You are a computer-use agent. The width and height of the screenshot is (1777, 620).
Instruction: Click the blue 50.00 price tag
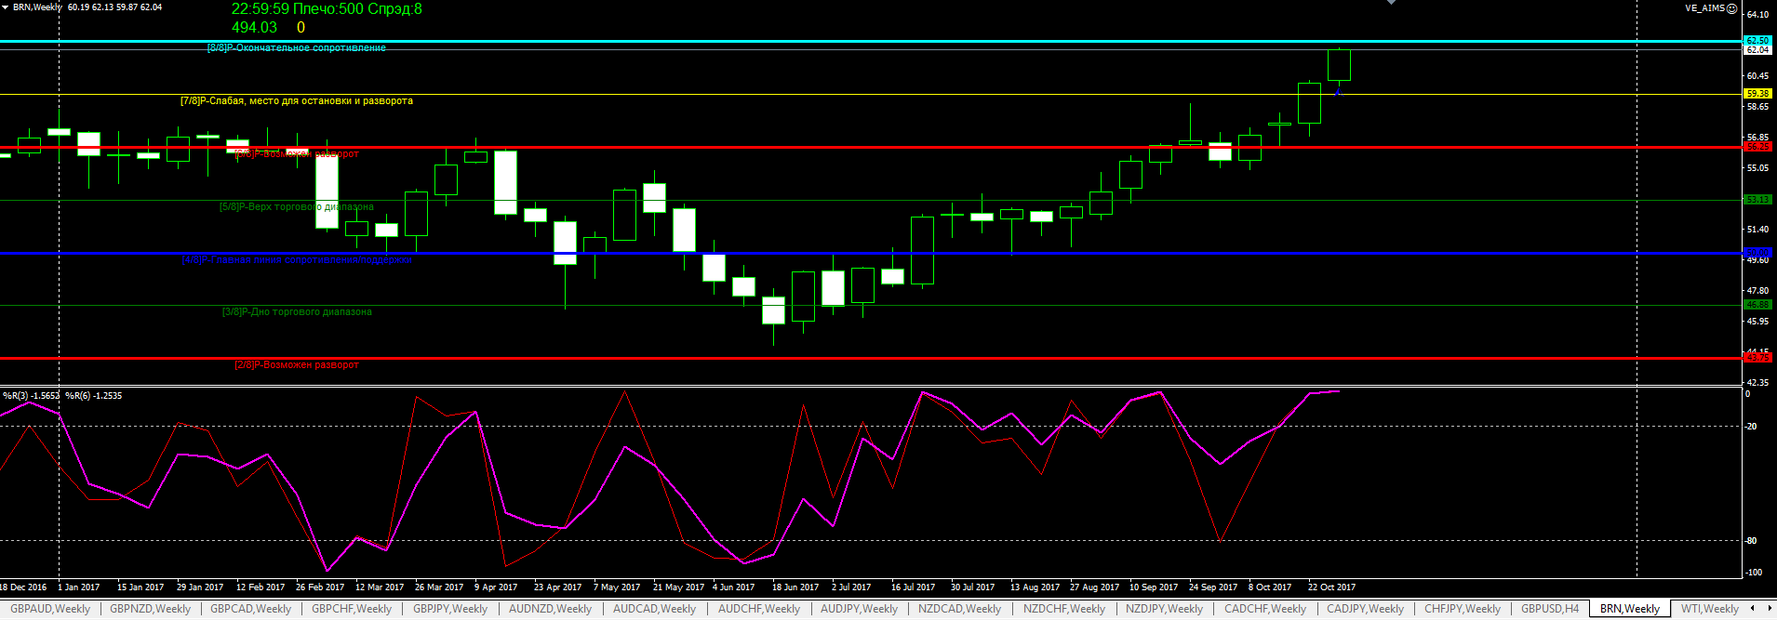(x=1757, y=253)
